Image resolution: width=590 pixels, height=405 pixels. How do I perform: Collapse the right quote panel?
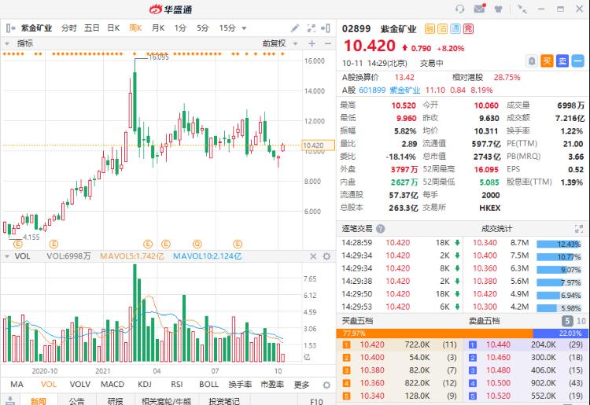click(x=326, y=28)
